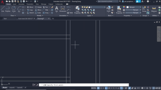Select the Circle tool
The image size is (161, 90).
[14, 9]
